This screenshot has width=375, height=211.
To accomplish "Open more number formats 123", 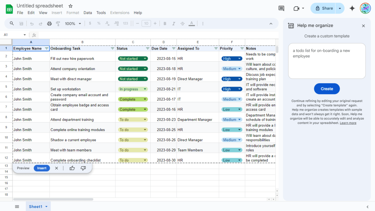I will tap(125, 23).
